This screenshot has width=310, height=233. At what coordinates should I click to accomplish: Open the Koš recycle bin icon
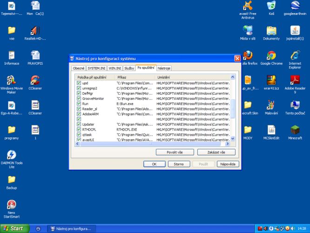click(x=271, y=8)
